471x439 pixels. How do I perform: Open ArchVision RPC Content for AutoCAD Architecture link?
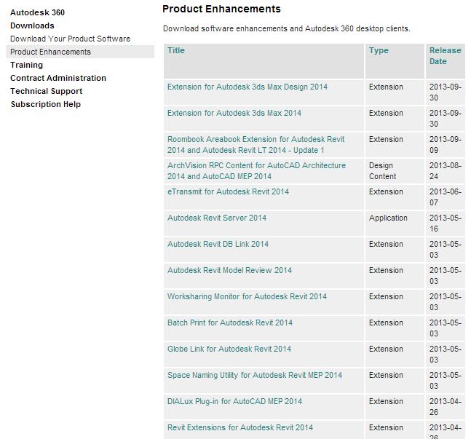click(256, 170)
